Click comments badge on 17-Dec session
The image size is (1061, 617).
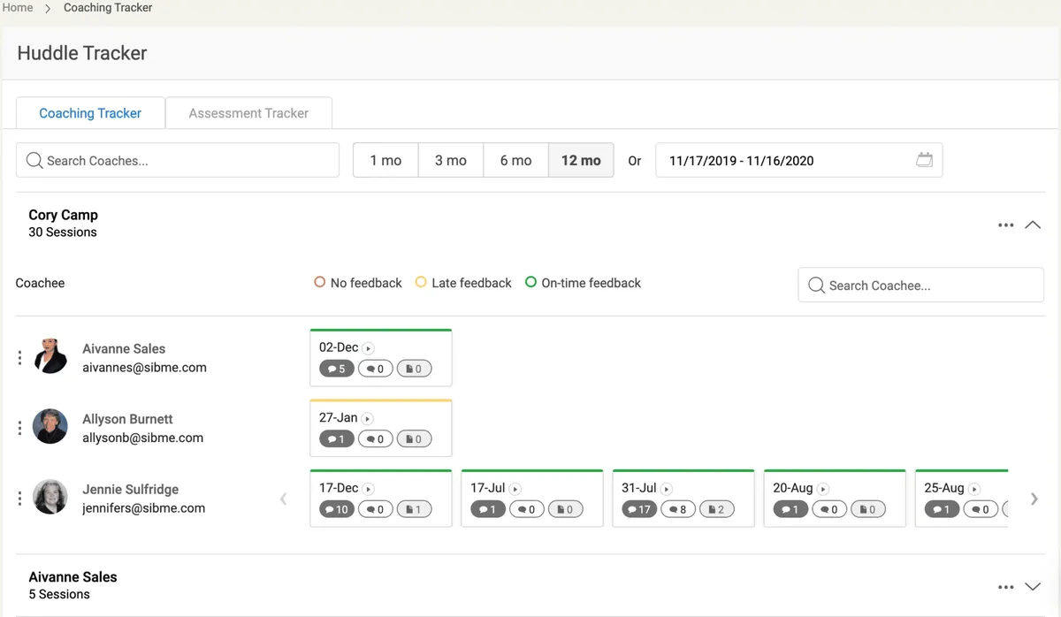336,509
